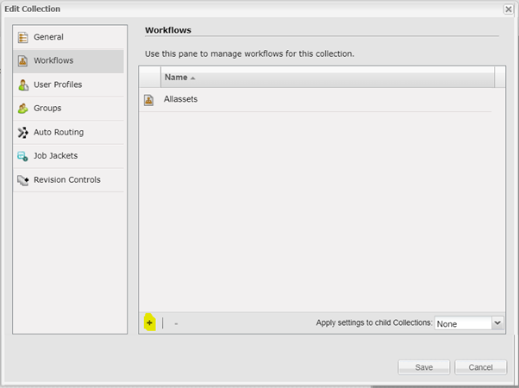Save the collection changes
Viewport: 519px width, 388px height.
point(423,367)
